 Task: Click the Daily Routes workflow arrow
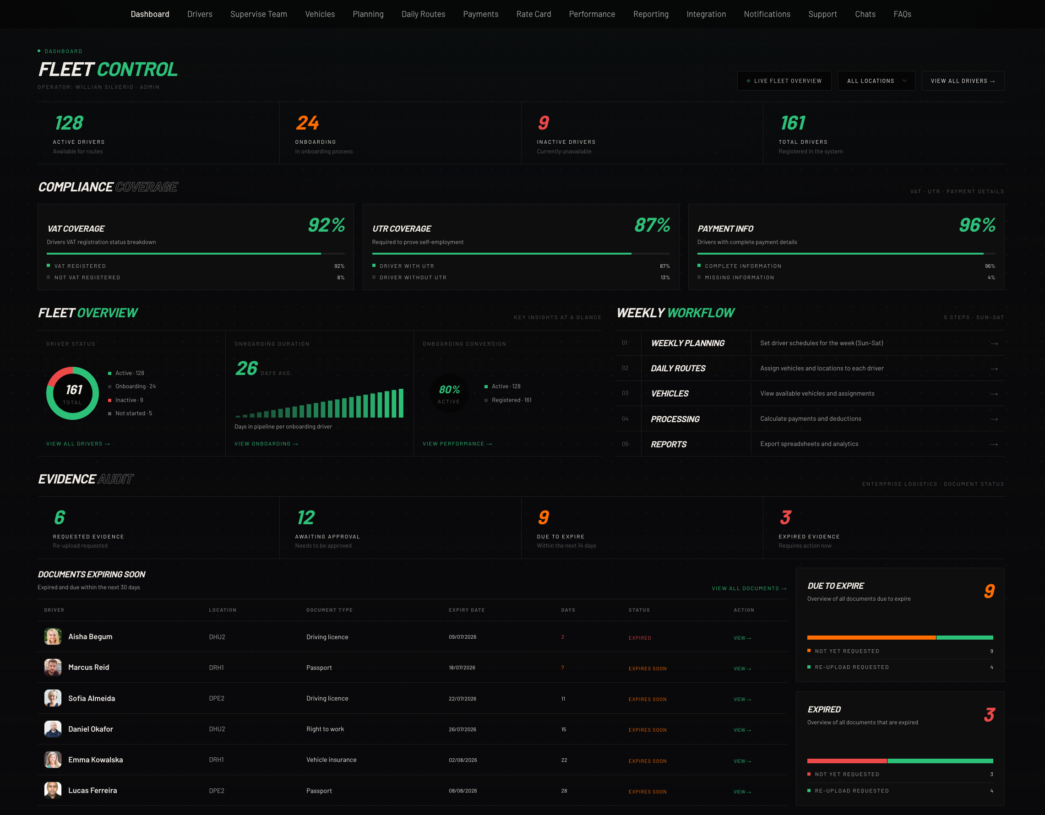click(x=994, y=369)
